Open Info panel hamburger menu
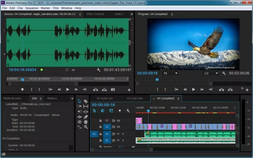Screen dimensions: 253x158 pyautogui.click(x=41, y=99)
